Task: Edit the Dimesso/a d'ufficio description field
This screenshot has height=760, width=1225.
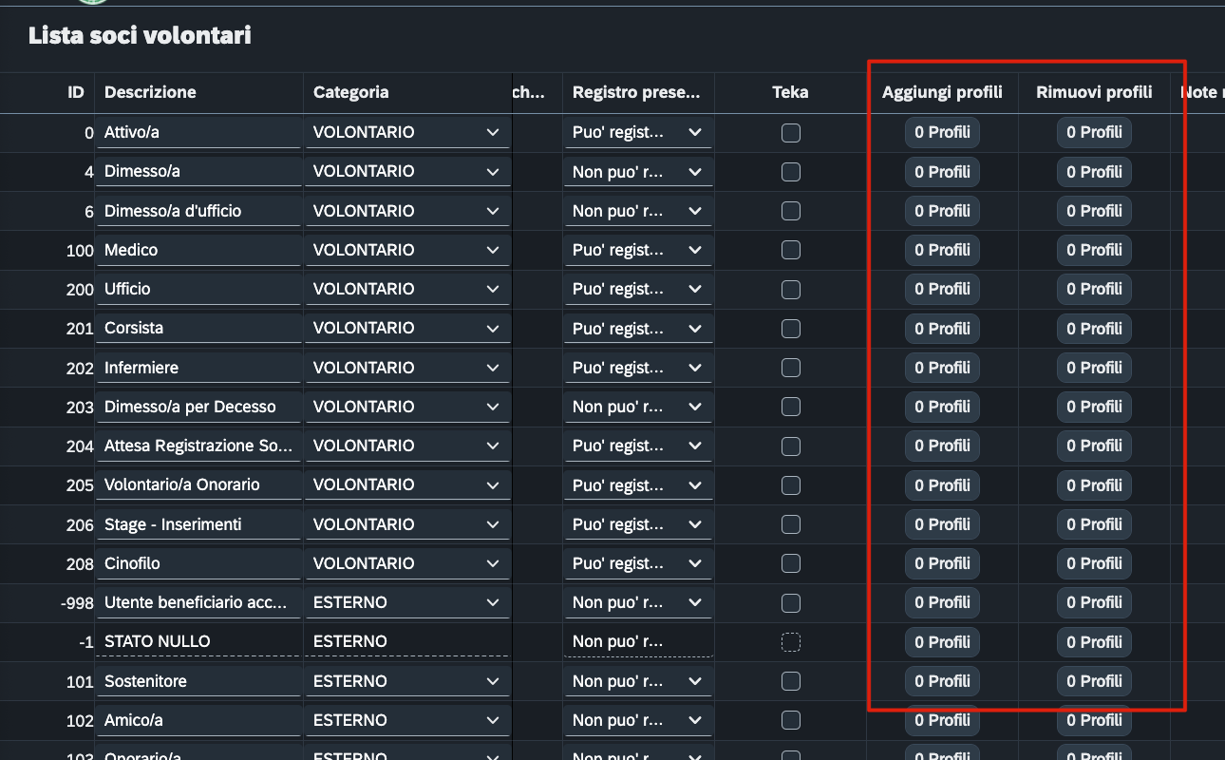Action: coord(198,211)
